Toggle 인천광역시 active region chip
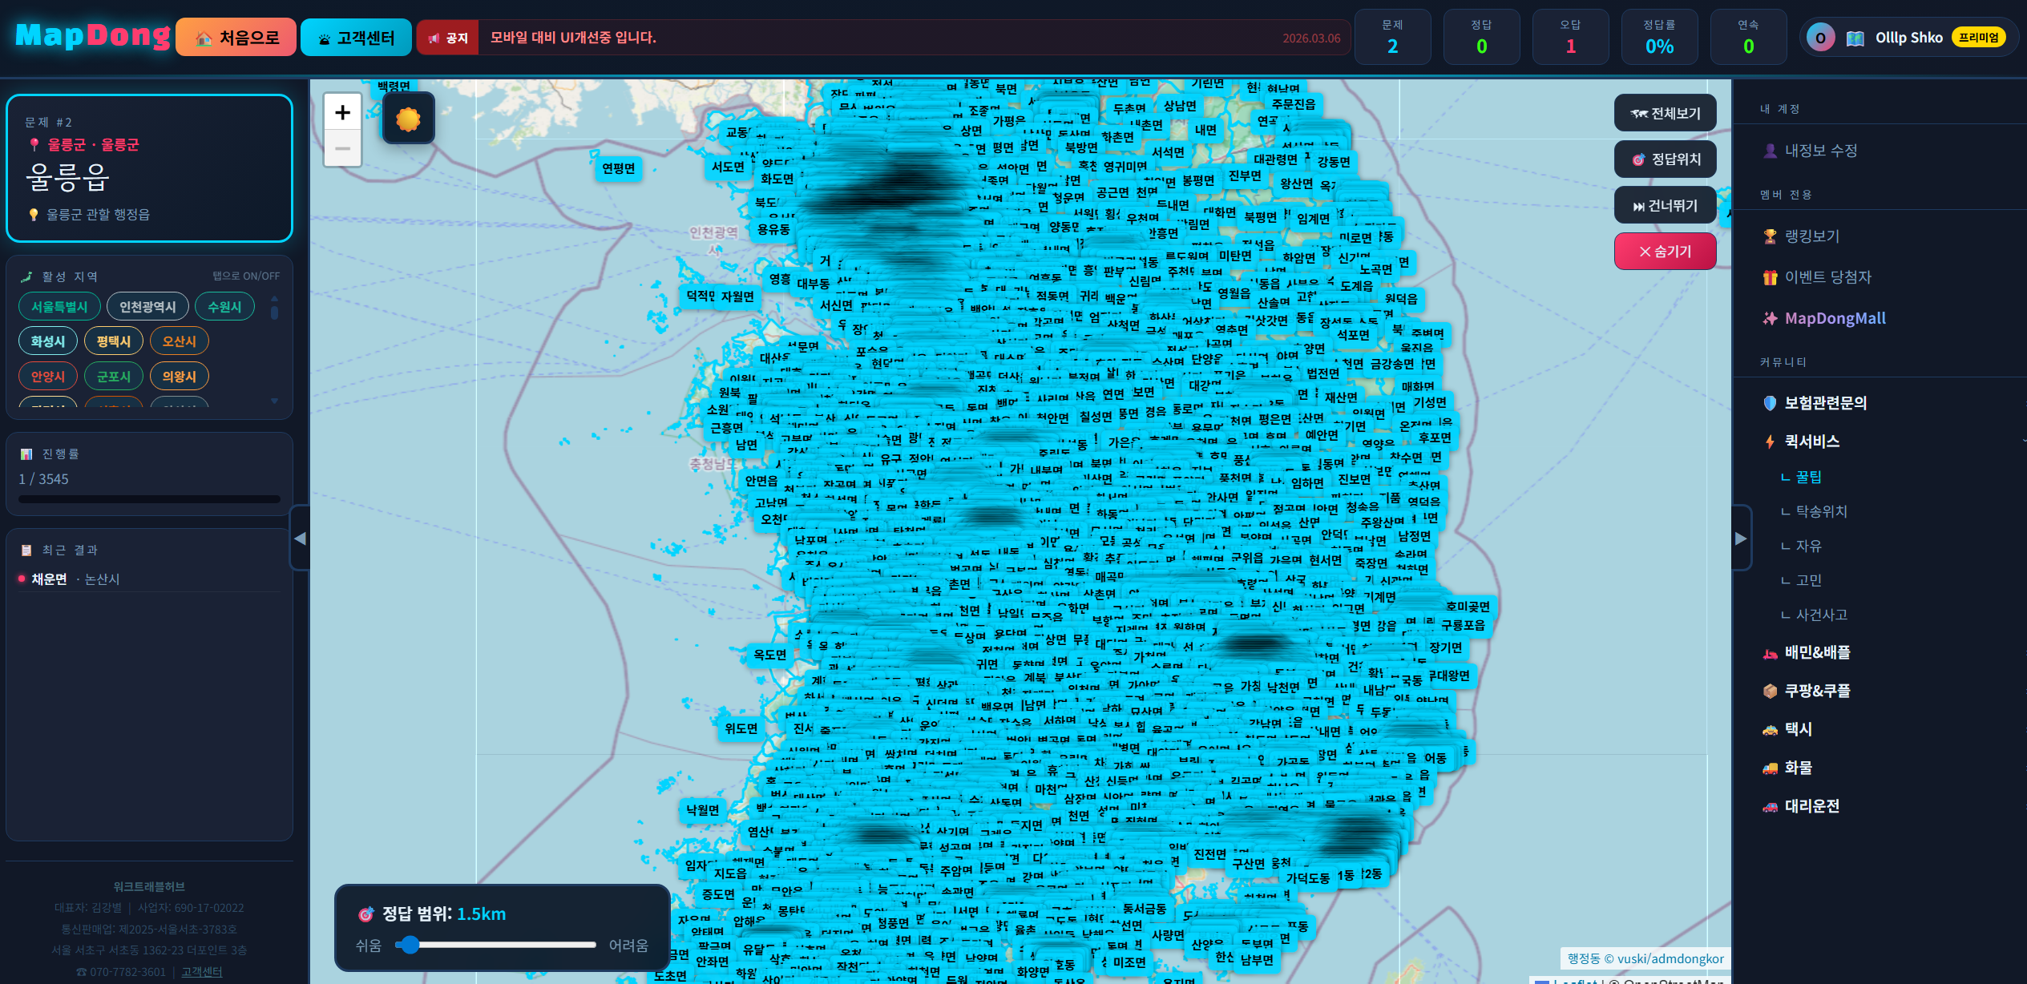2027x984 pixels. click(147, 307)
